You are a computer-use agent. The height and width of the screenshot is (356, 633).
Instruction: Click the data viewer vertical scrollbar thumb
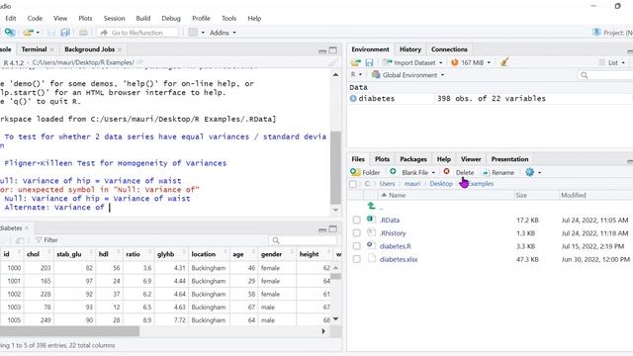pos(335,277)
